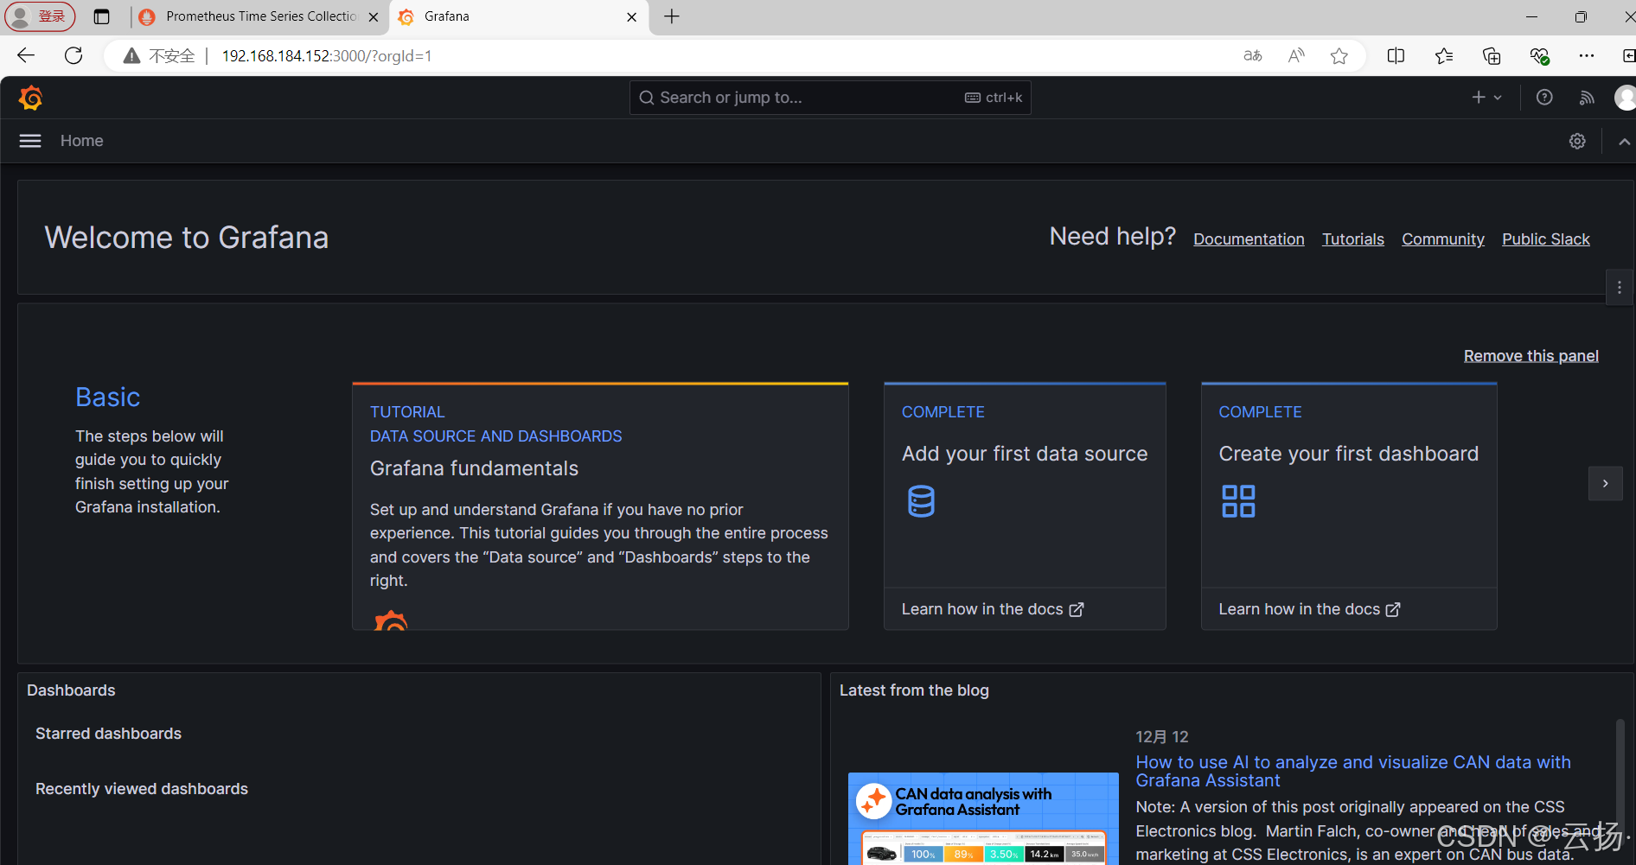
Task: Click the read aloud icon
Action: click(1296, 56)
